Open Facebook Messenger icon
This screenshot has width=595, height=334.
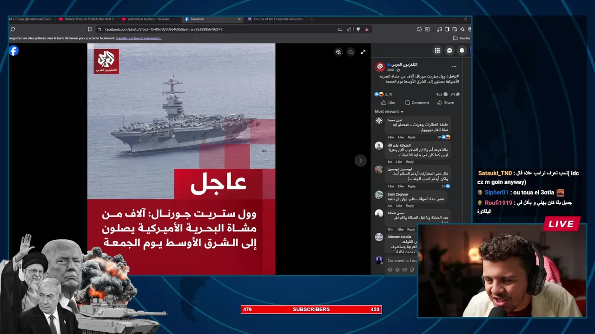click(x=450, y=51)
